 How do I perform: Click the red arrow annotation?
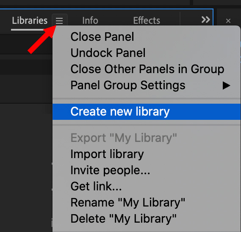42,40
